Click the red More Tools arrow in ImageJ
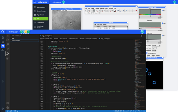 pyautogui.click(x=136, y=11)
